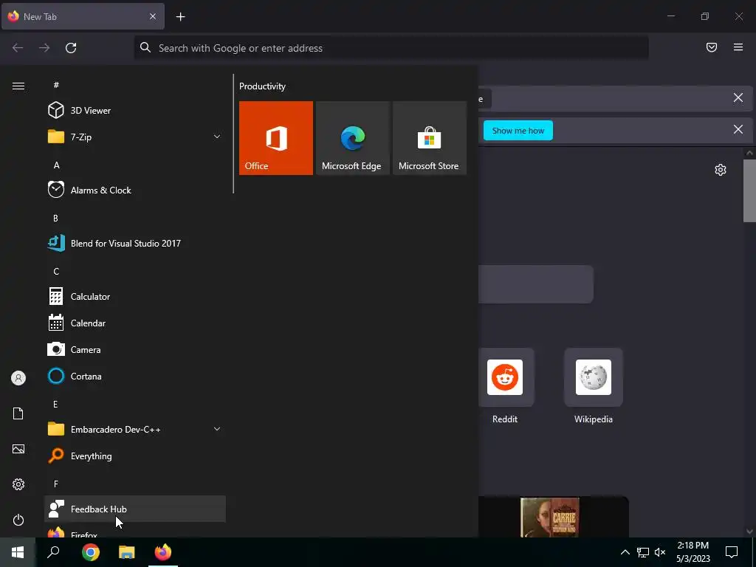This screenshot has height=567, width=756.
Task: Close the New Tab tab
Action: [153, 16]
